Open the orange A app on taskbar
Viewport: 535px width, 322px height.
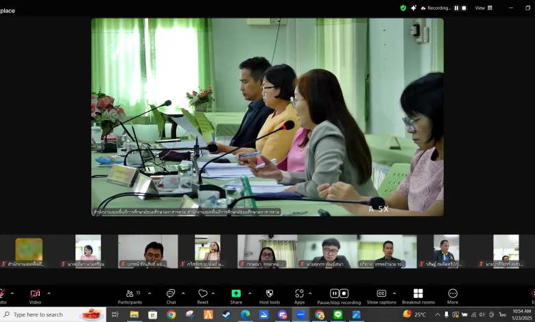click(208, 314)
